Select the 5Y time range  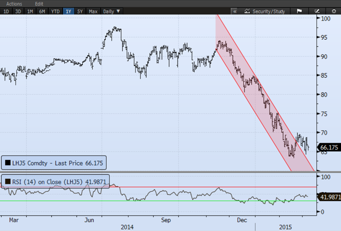80,11
